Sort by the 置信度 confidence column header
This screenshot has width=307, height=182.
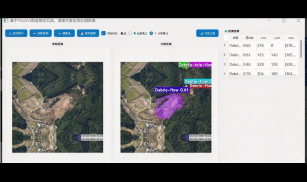(x=250, y=38)
